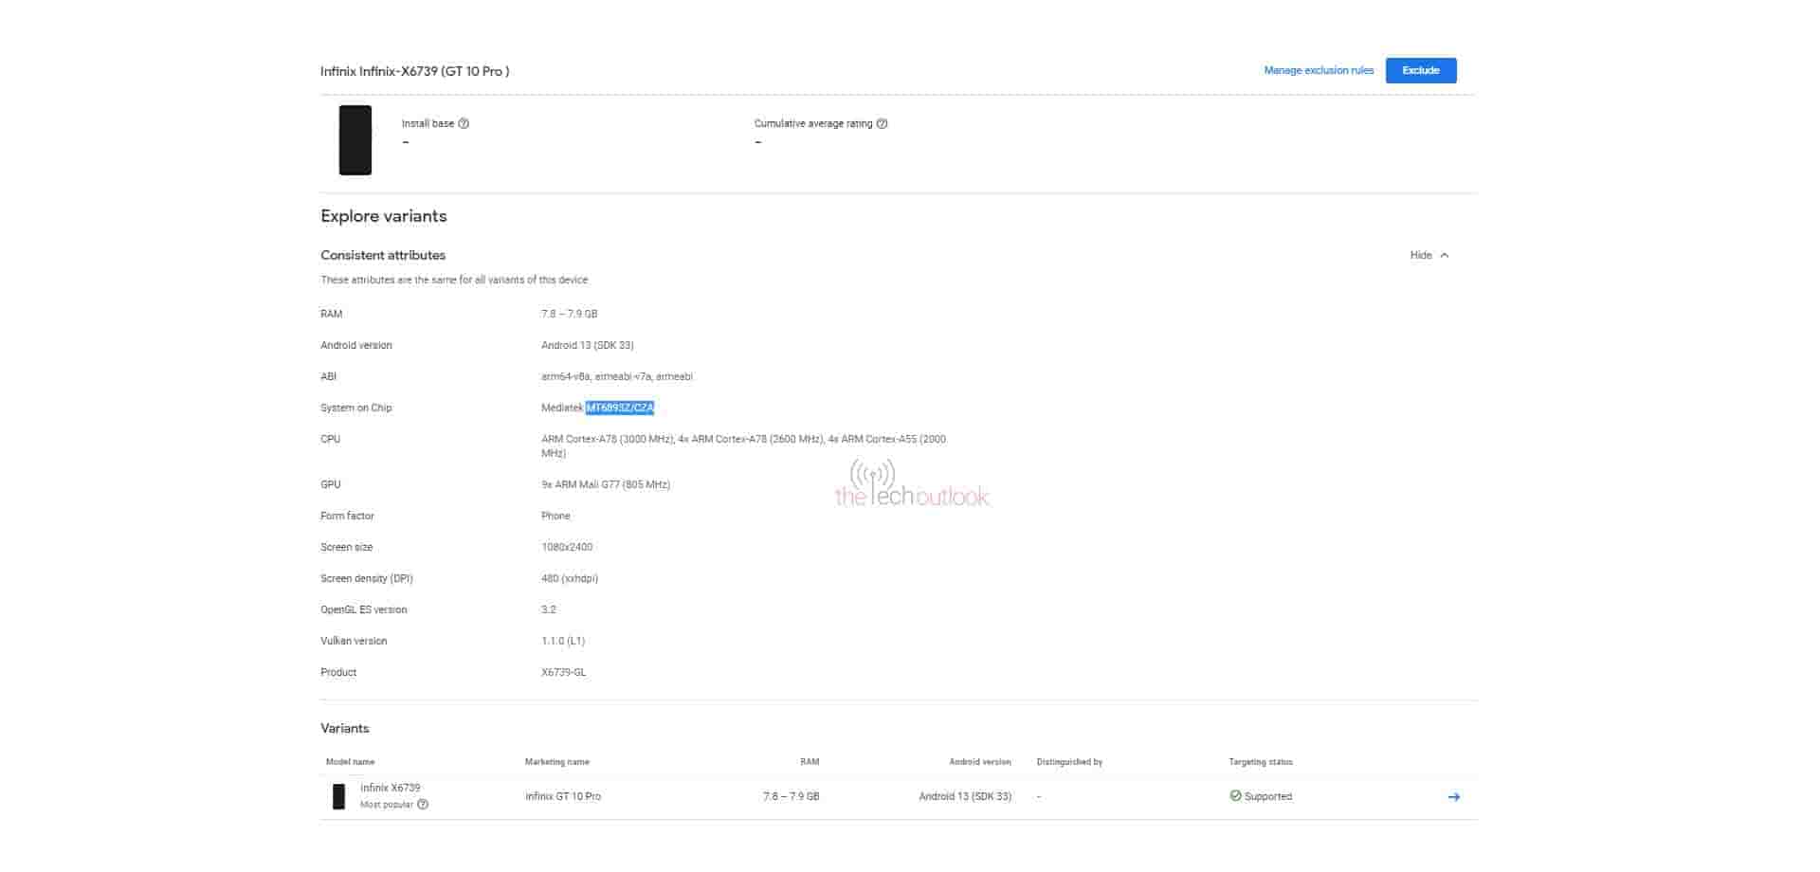Open the infinix X6739 variant details arrow
This screenshot has height=872, width=1820.
tap(1453, 797)
